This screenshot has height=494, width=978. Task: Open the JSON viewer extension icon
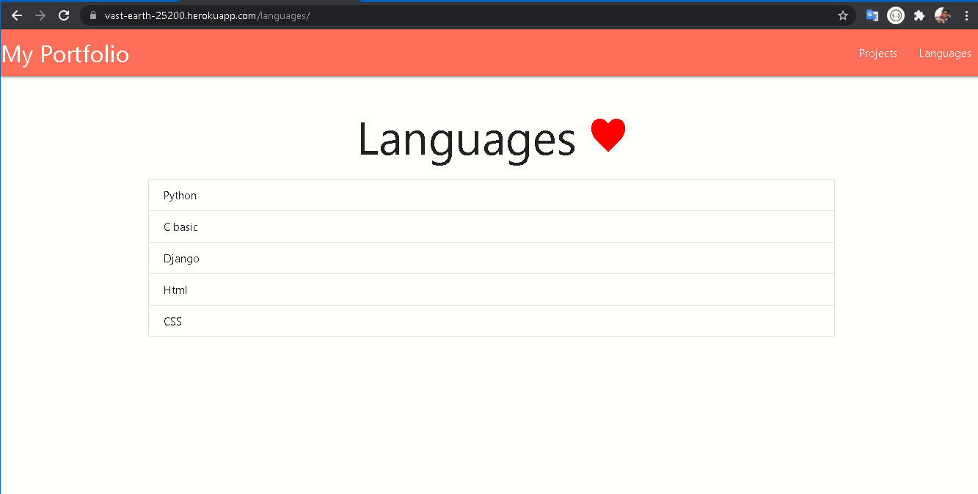click(895, 15)
